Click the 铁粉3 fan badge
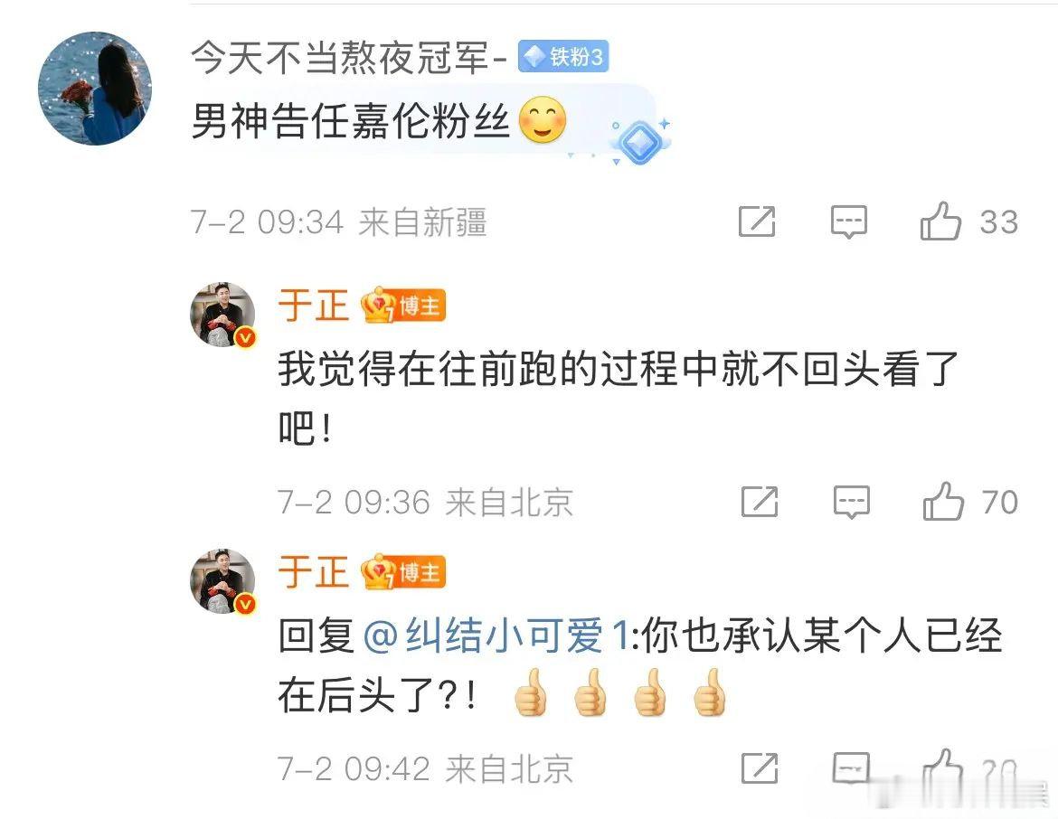The image size is (1058, 819). pos(563,57)
